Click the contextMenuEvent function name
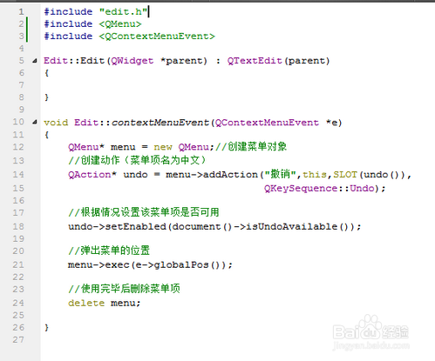 coord(160,123)
